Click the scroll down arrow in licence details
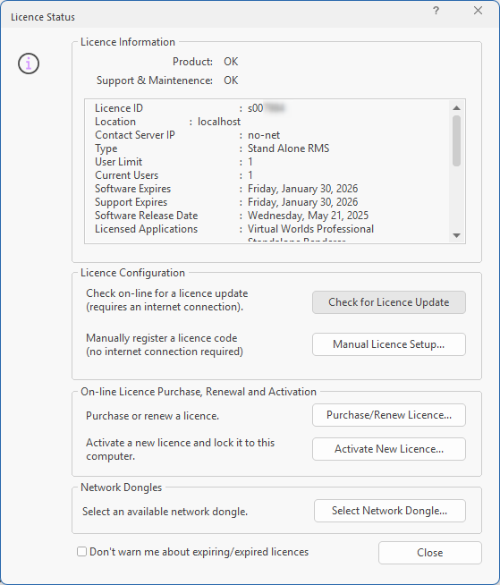 coord(456,235)
